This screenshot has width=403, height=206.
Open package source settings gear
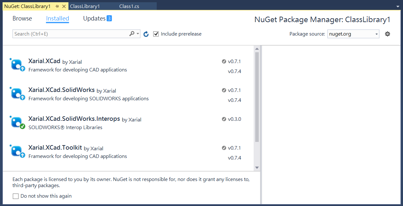coord(387,34)
